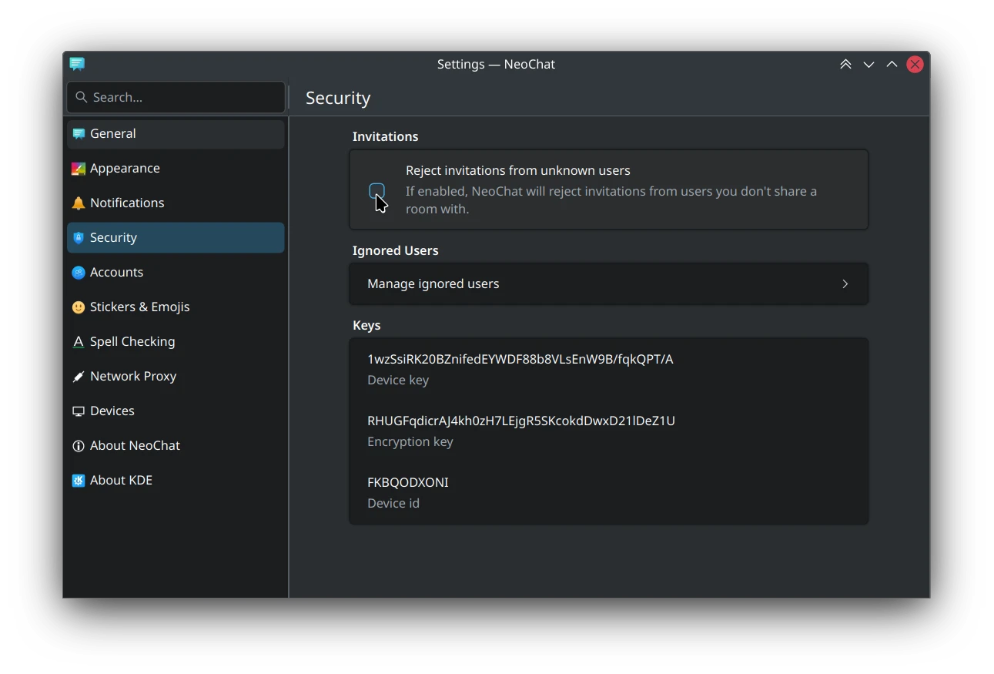The width and height of the screenshot is (994, 674).
Task: Switch to Appearance settings
Action: [x=176, y=169]
